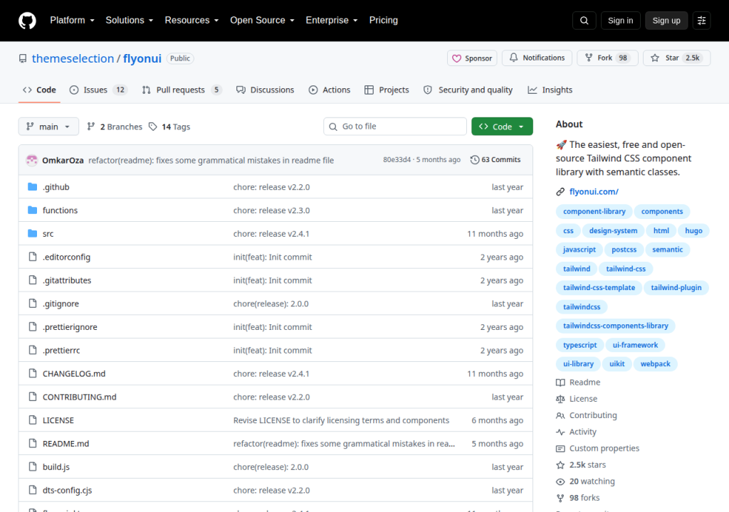Open the 98 forks link in About
This screenshot has height=512, width=729.
(584, 498)
